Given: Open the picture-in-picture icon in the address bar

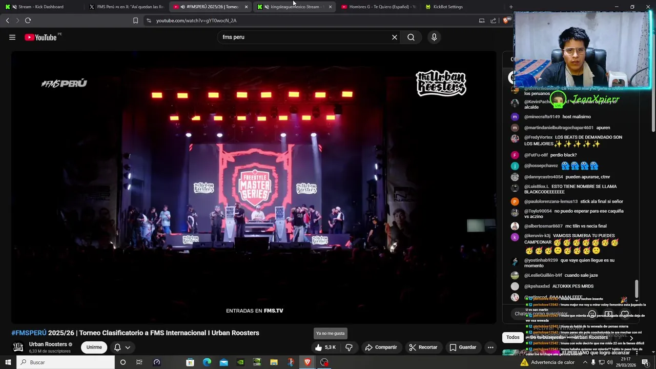Looking at the screenshot, I should point(482,20).
